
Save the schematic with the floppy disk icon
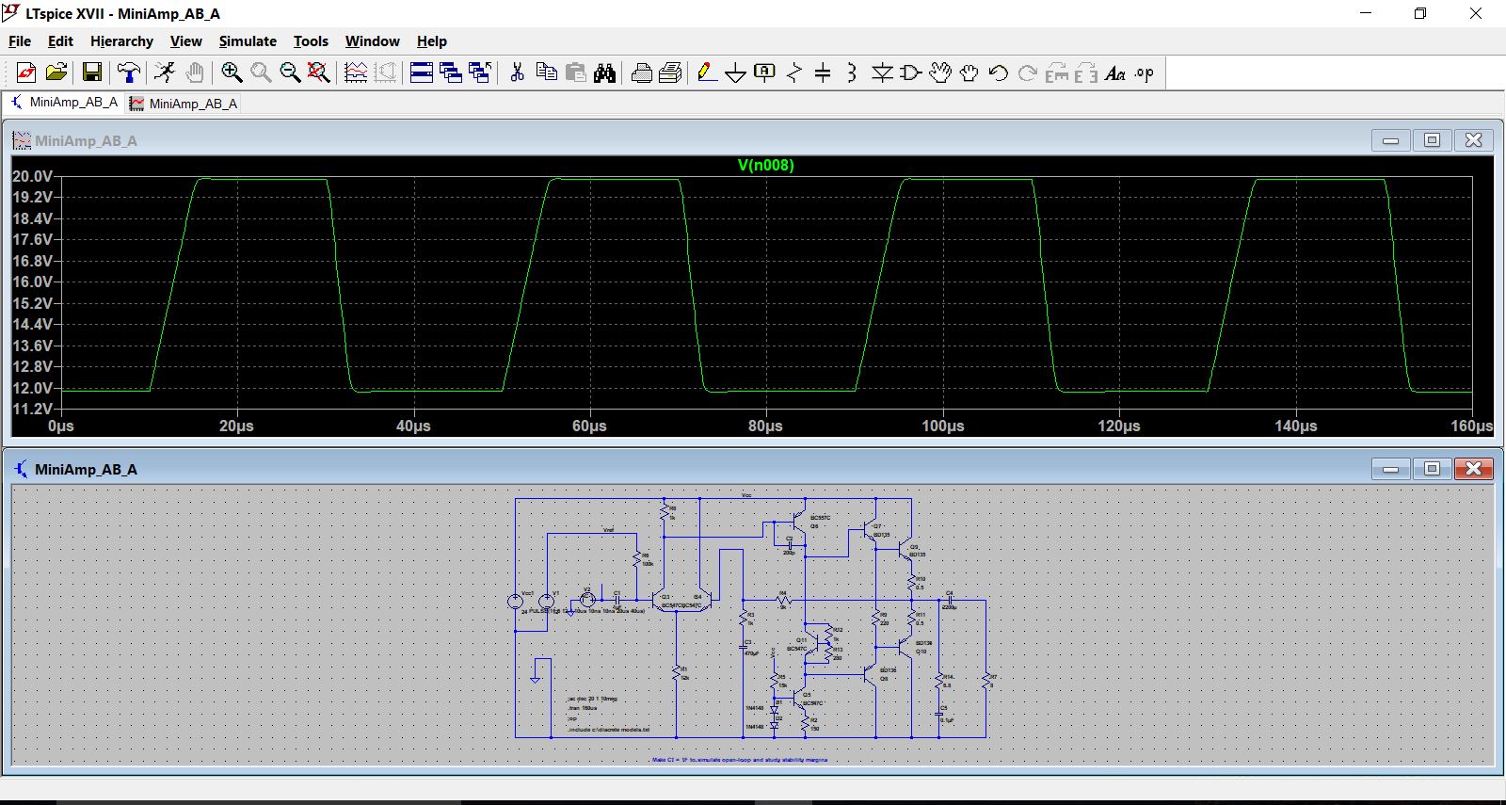click(x=91, y=72)
